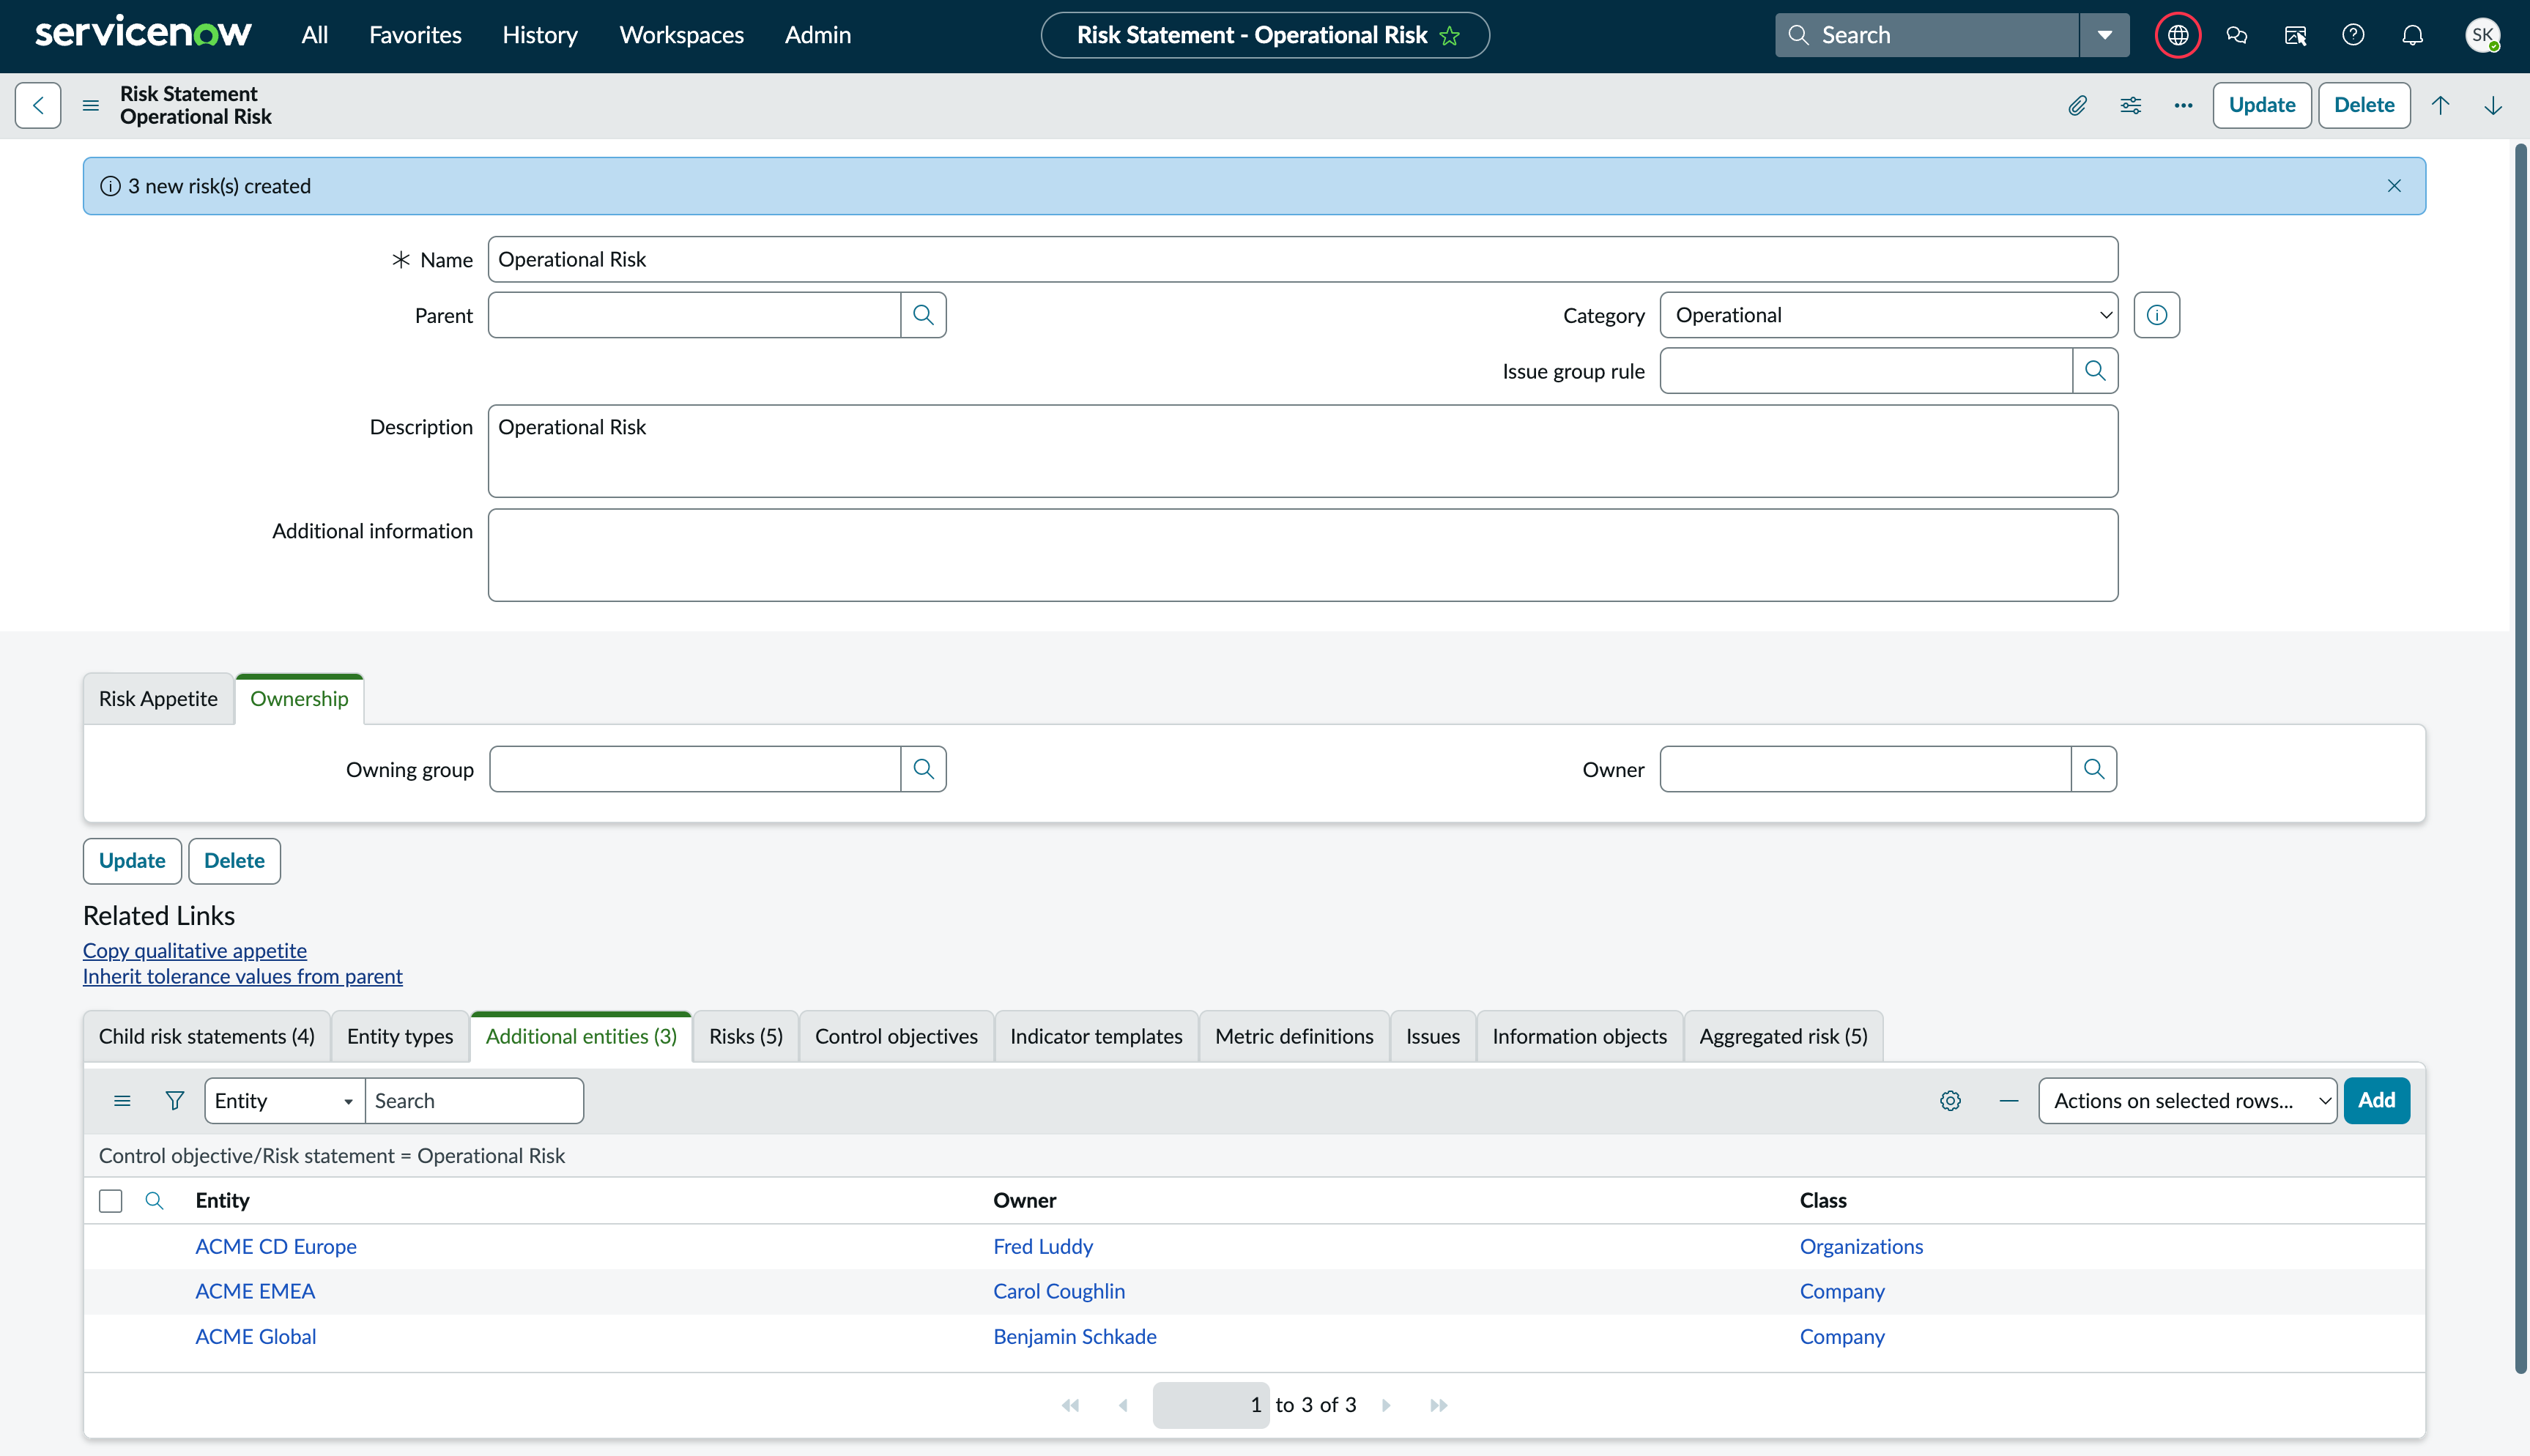Open the Metric definitions tab

1294,1036
